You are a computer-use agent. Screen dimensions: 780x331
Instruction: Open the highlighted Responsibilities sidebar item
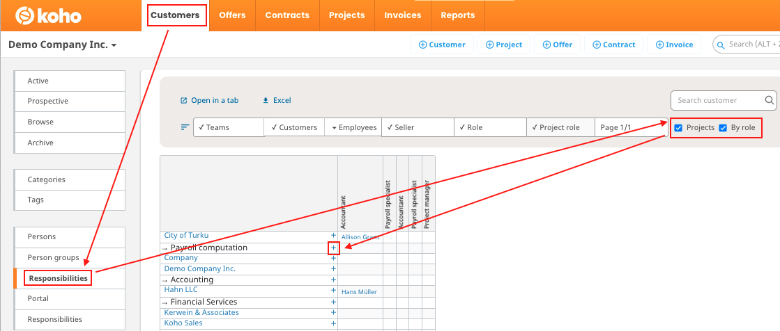point(70,278)
